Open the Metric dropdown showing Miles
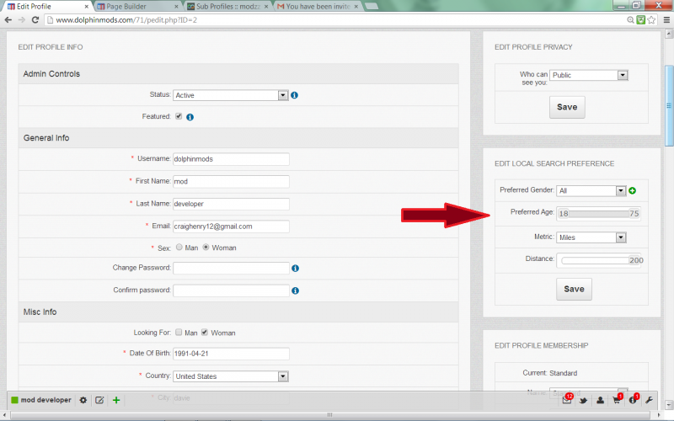 591,237
